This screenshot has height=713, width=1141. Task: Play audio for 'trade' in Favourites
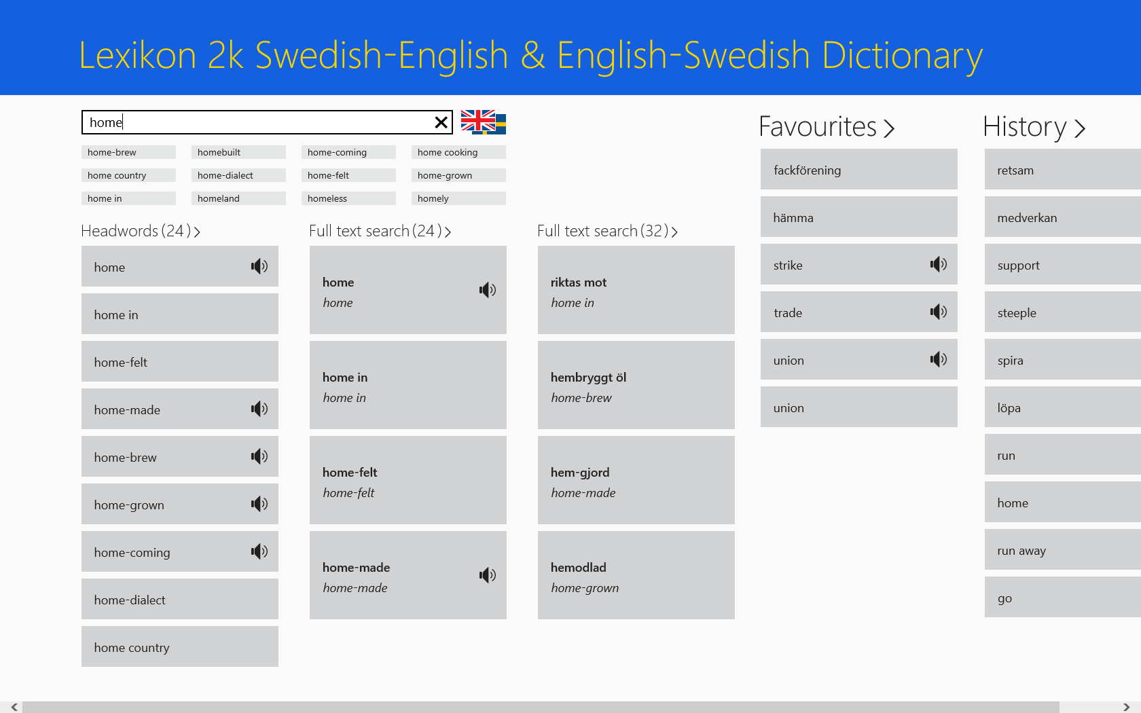938,312
